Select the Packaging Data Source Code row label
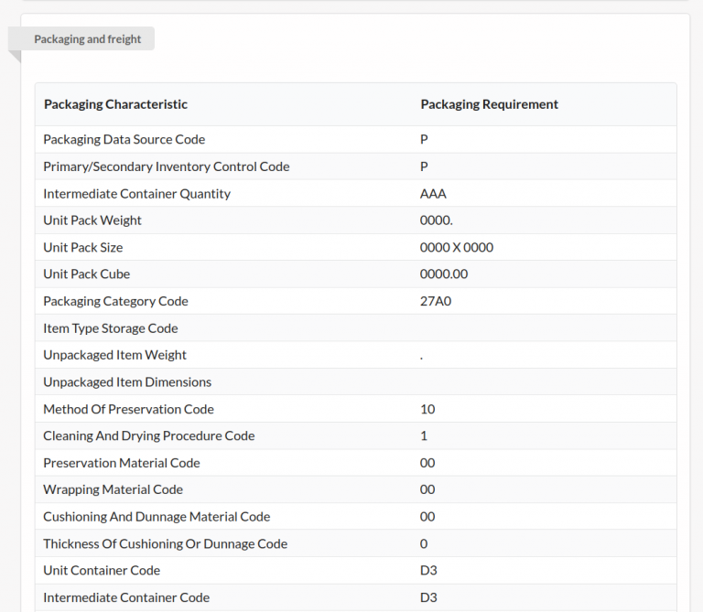This screenshot has width=703, height=612. [x=124, y=140]
